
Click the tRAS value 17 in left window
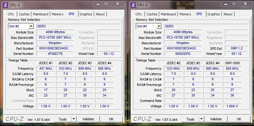click(x=46, y=90)
